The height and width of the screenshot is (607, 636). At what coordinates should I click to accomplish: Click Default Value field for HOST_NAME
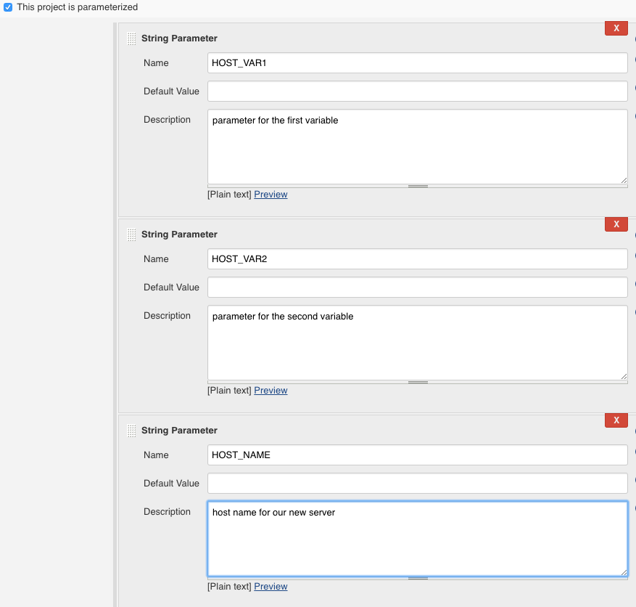418,484
